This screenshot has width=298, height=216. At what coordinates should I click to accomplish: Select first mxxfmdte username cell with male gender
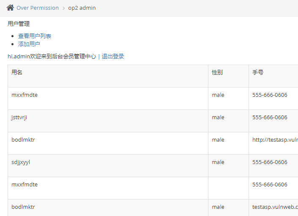click(108, 98)
